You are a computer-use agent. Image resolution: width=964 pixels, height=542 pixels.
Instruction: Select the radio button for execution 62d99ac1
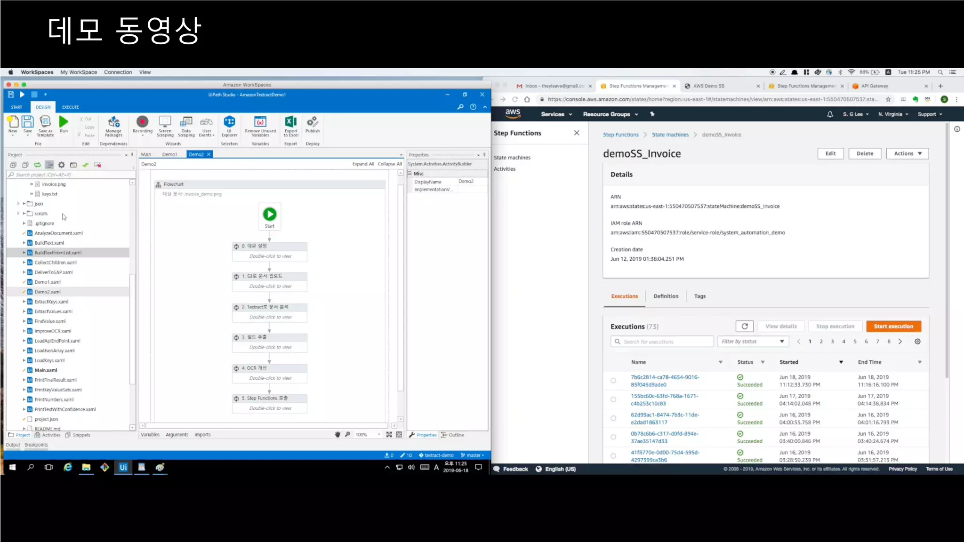613,418
